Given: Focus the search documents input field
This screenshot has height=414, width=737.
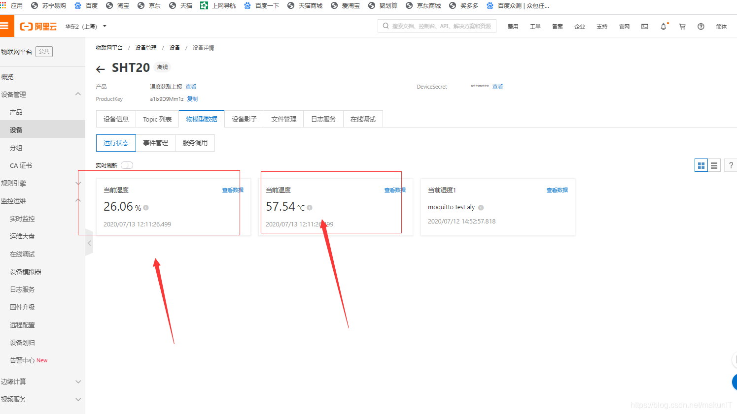Looking at the screenshot, I should 437,26.
